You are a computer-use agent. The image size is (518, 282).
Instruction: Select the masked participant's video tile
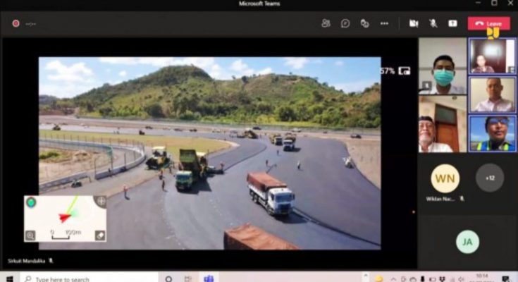click(442, 74)
